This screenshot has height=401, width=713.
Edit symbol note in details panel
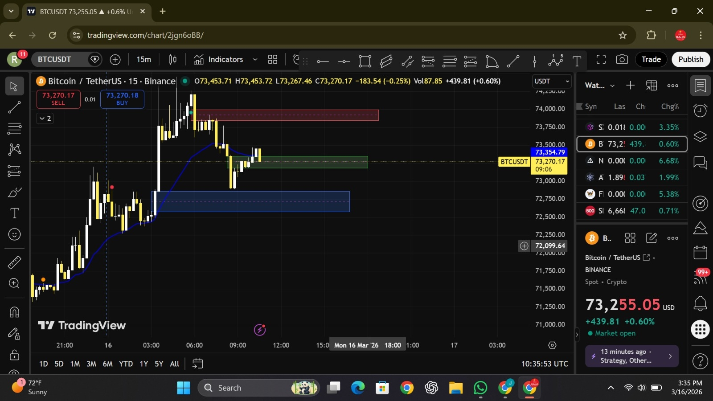click(x=652, y=238)
